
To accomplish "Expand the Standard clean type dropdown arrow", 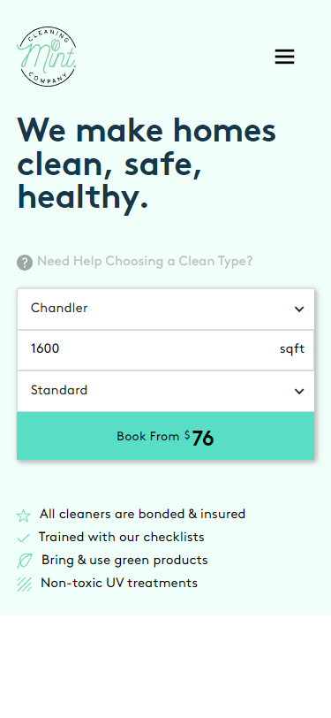I will (x=299, y=391).
